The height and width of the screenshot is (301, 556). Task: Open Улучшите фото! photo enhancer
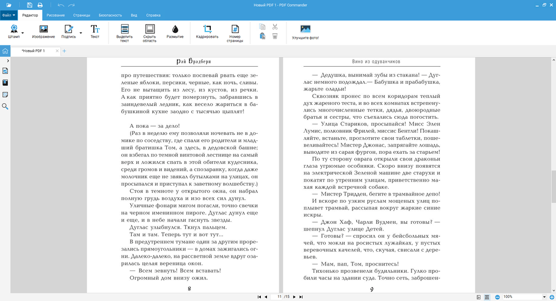[305, 32]
